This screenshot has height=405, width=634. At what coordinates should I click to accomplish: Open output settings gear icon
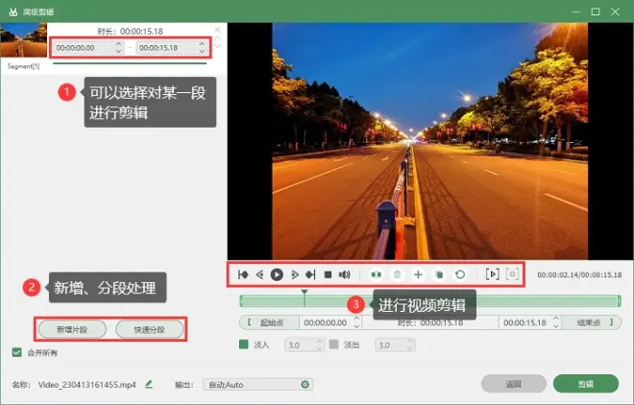(305, 385)
